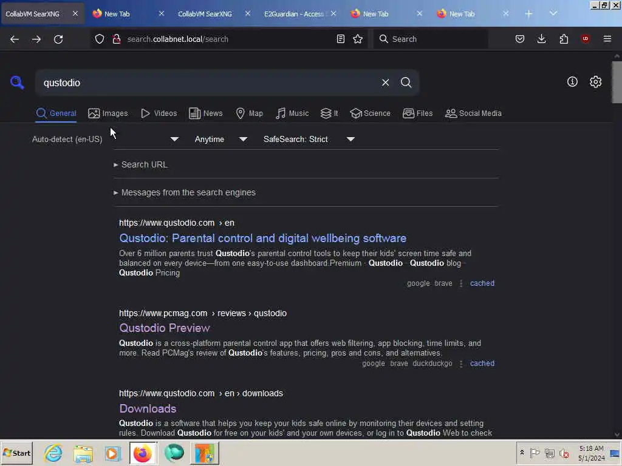Viewport: 622px width, 466px height.
Task: Open the first result's options dots
Action: pyautogui.click(x=460, y=283)
